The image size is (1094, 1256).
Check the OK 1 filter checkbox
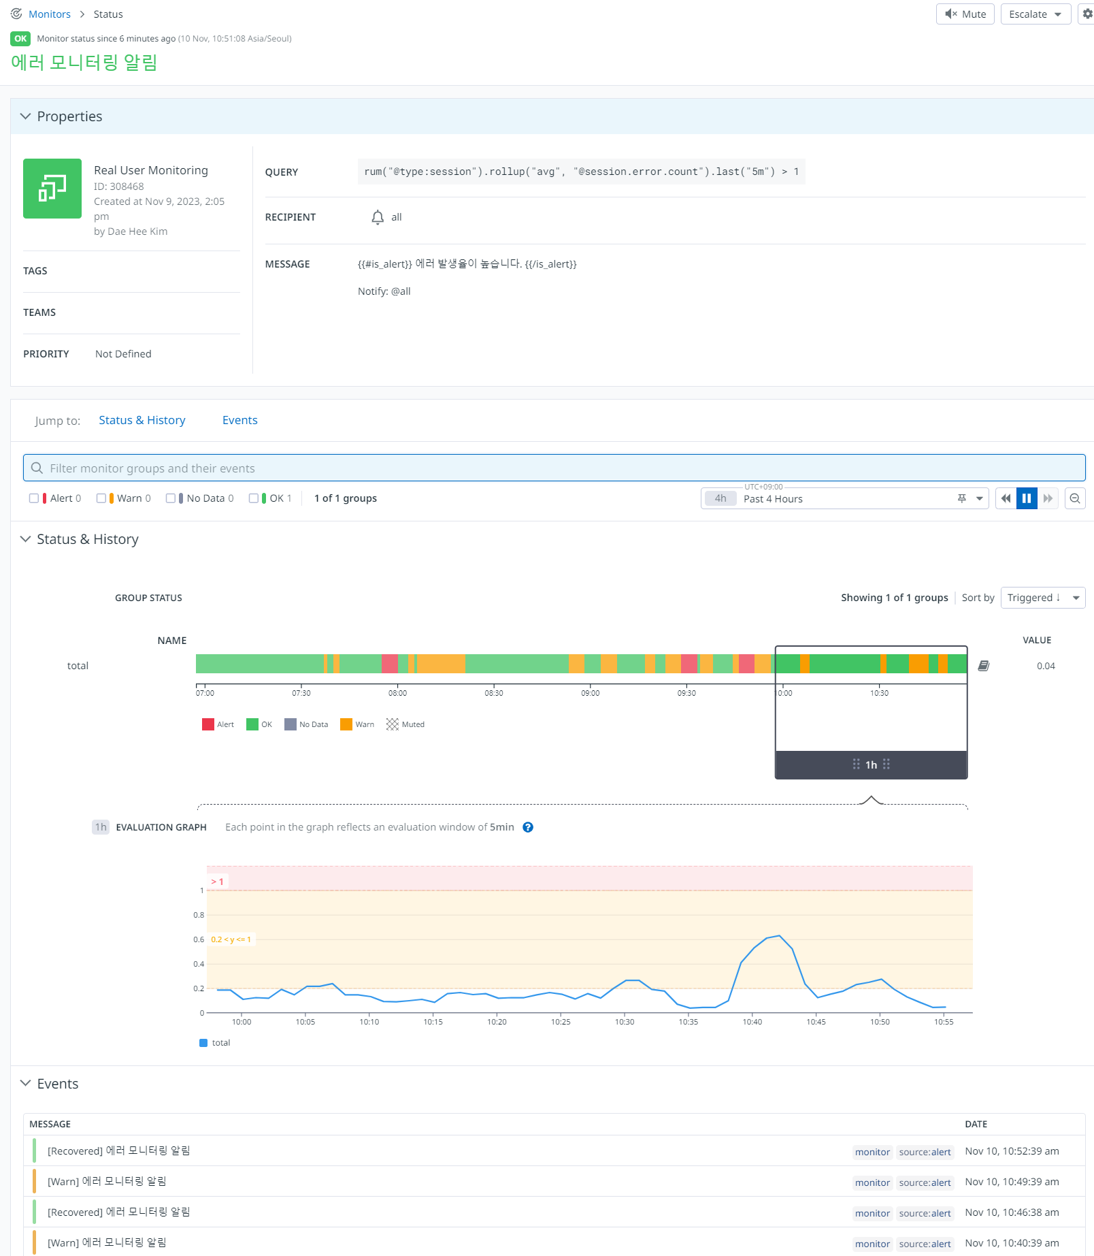click(254, 498)
